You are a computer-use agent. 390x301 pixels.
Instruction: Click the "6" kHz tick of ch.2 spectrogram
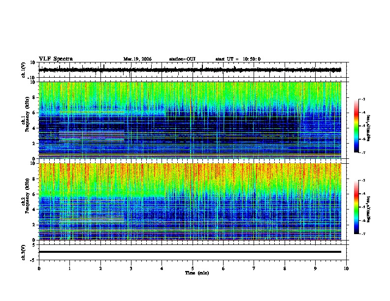tap(34, 194)
